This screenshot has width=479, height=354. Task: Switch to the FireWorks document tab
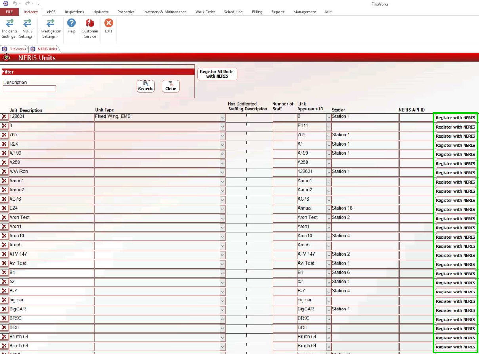click(14, 49)
